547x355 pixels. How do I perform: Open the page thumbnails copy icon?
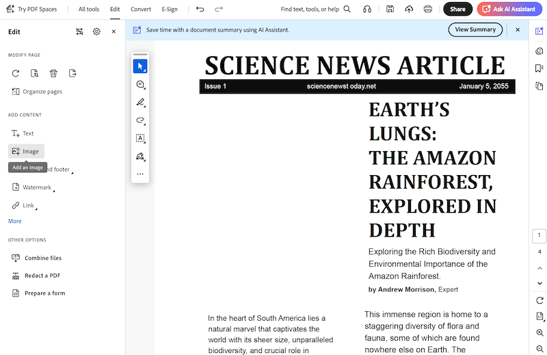539,86
